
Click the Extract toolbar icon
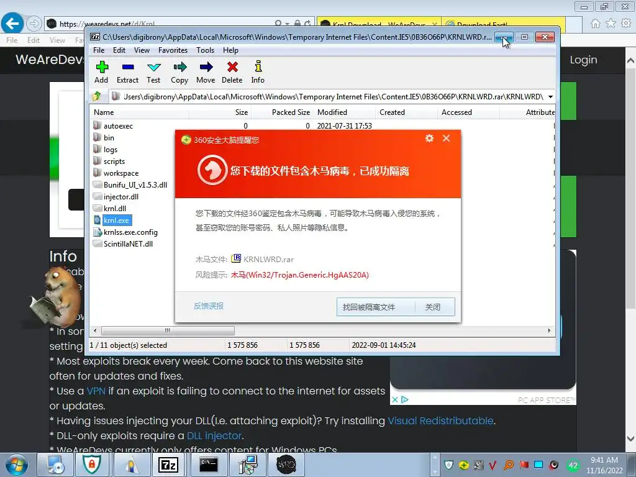(128, 72)
